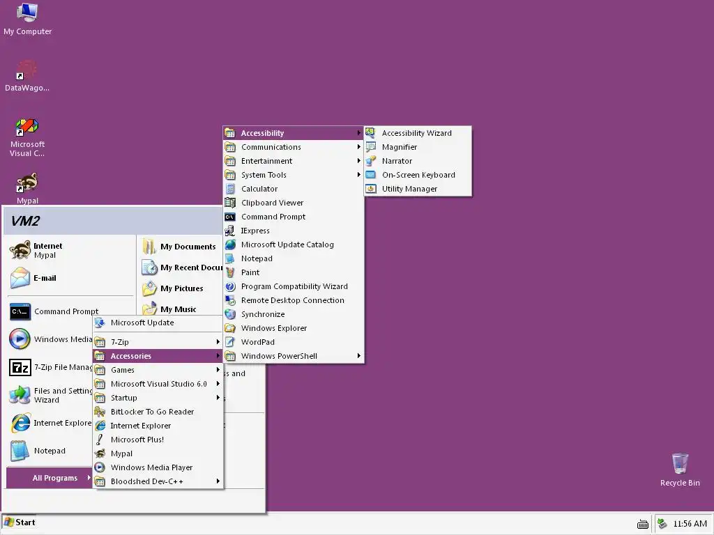Launch Accessibility Wizard from the submenu
The width and height of the screenshot is (714, 535).
(417, 133)
